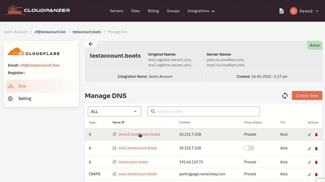Viewport: 325px width, 182px height.
Task: Click the cf@testaccount.live email link
Action: (x=40, y=65)
